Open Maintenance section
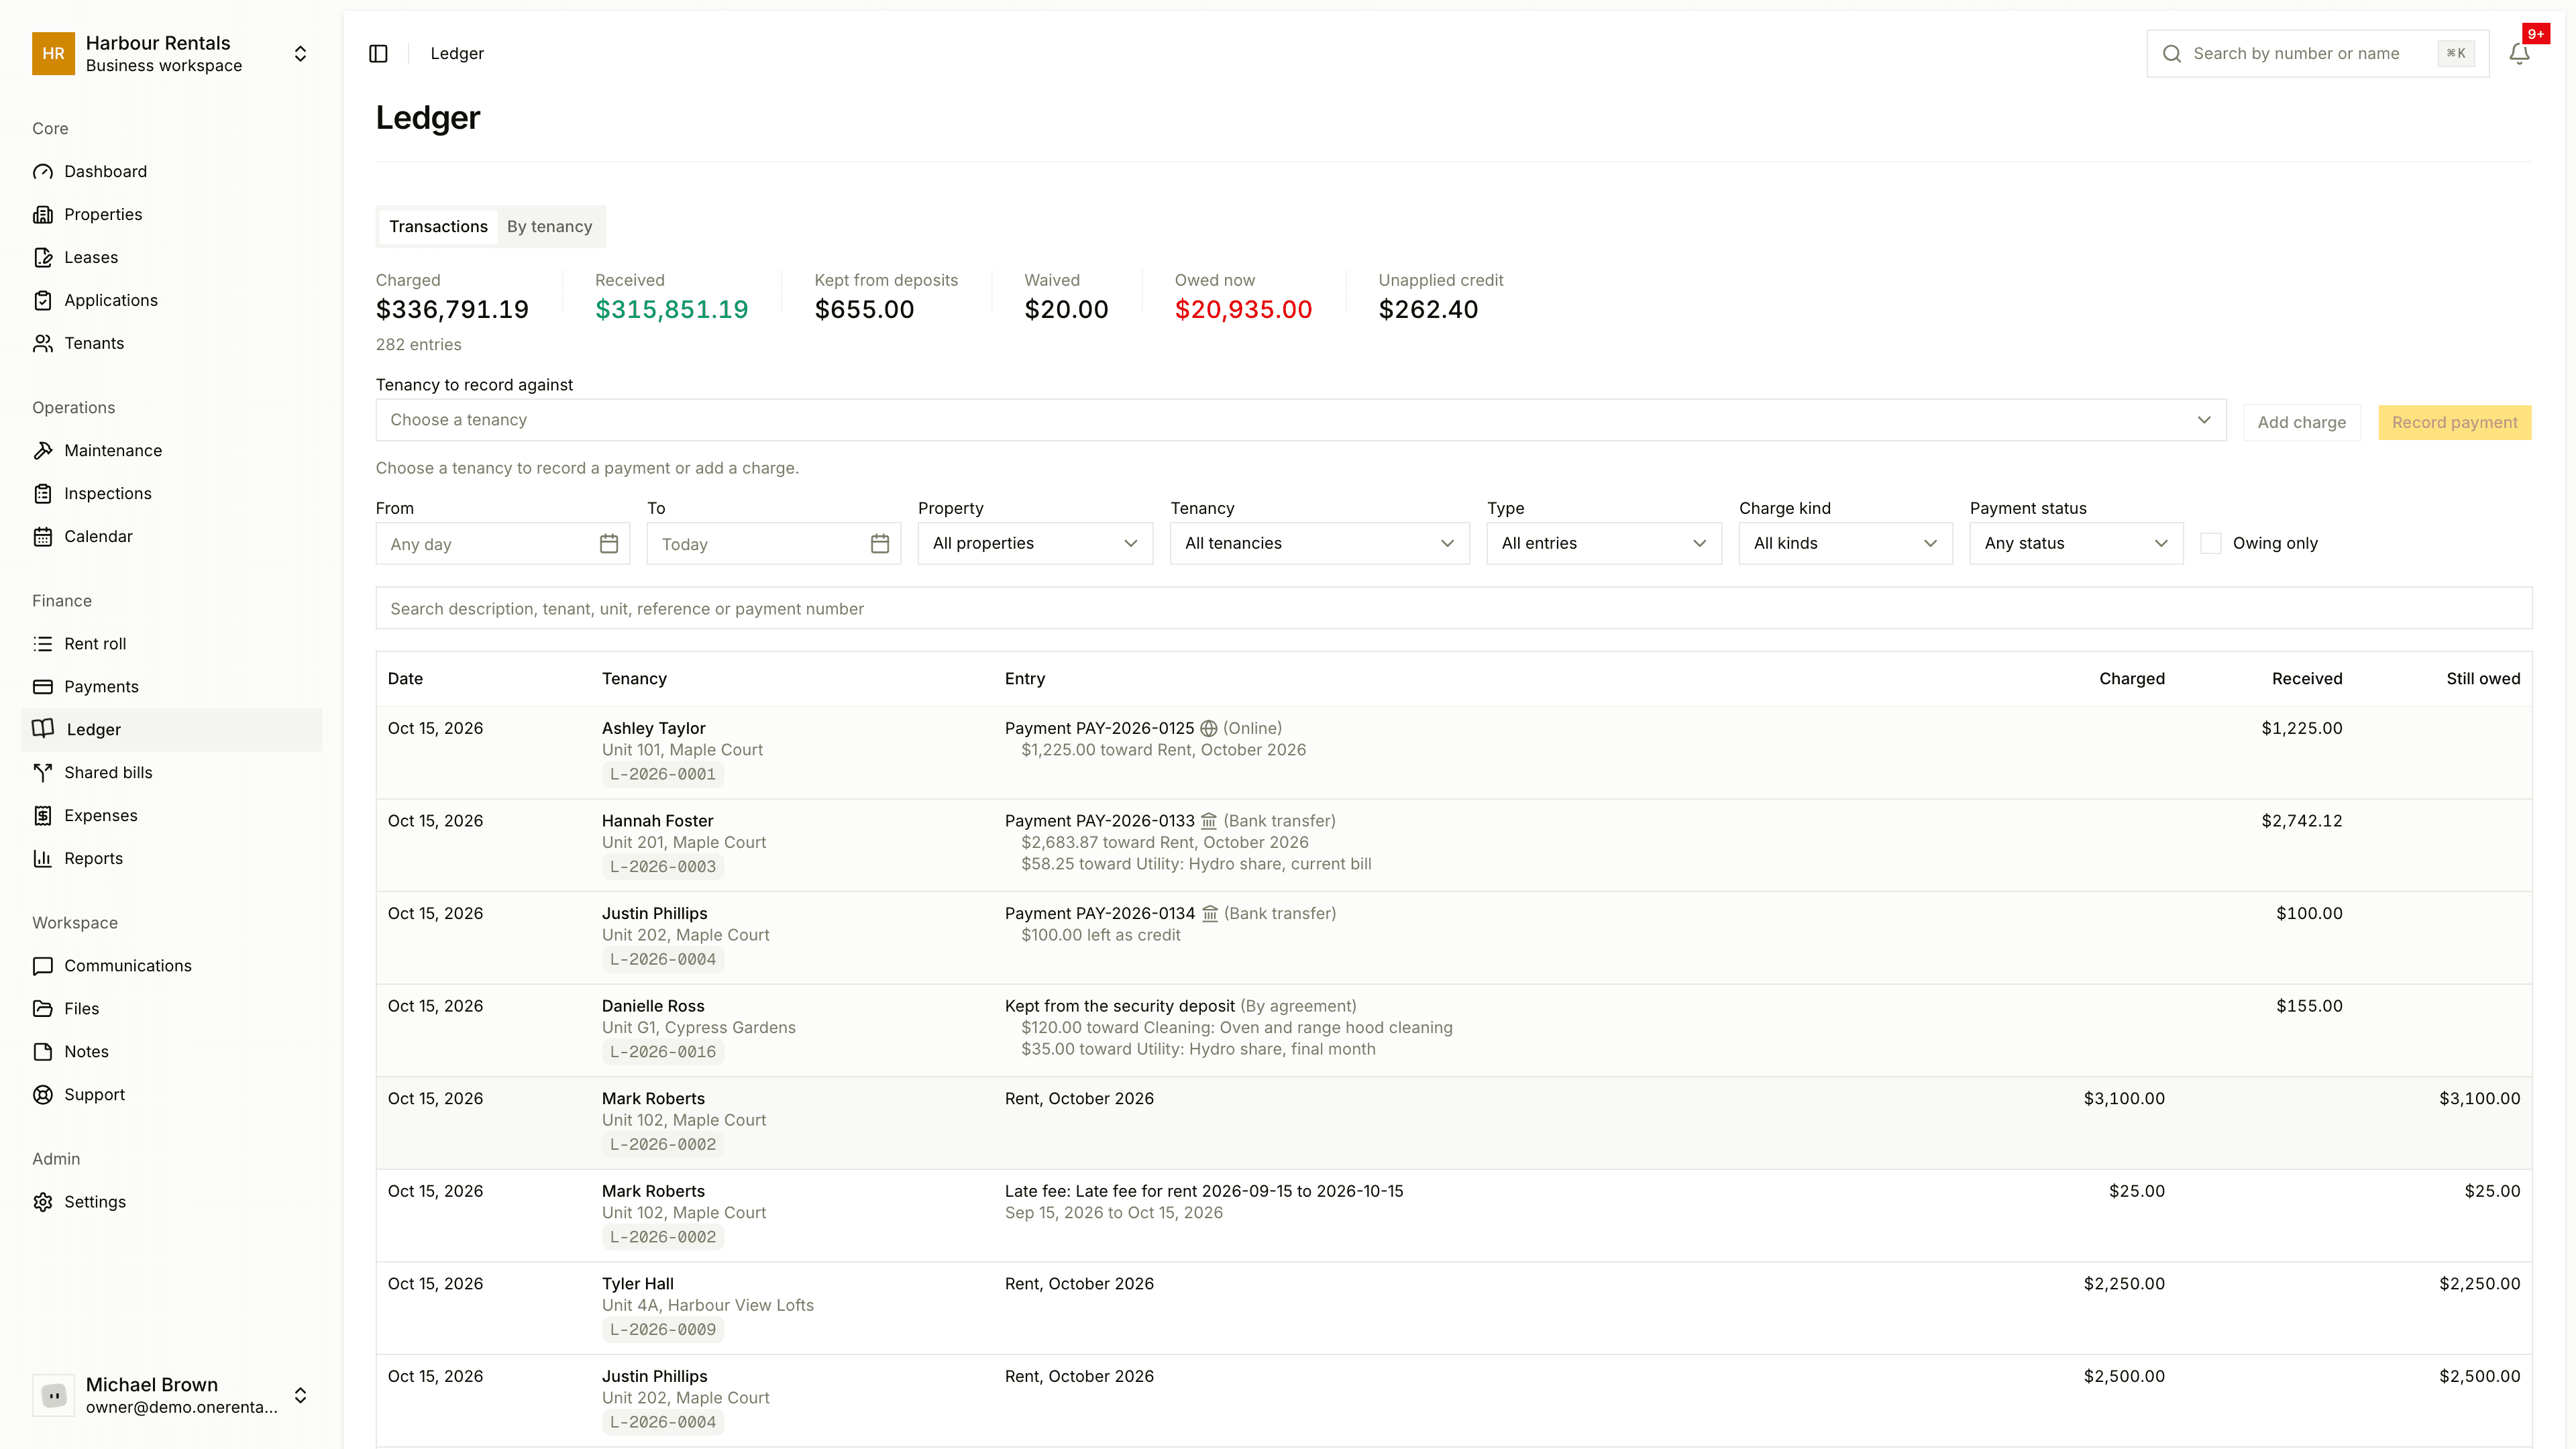 (171, 450)
